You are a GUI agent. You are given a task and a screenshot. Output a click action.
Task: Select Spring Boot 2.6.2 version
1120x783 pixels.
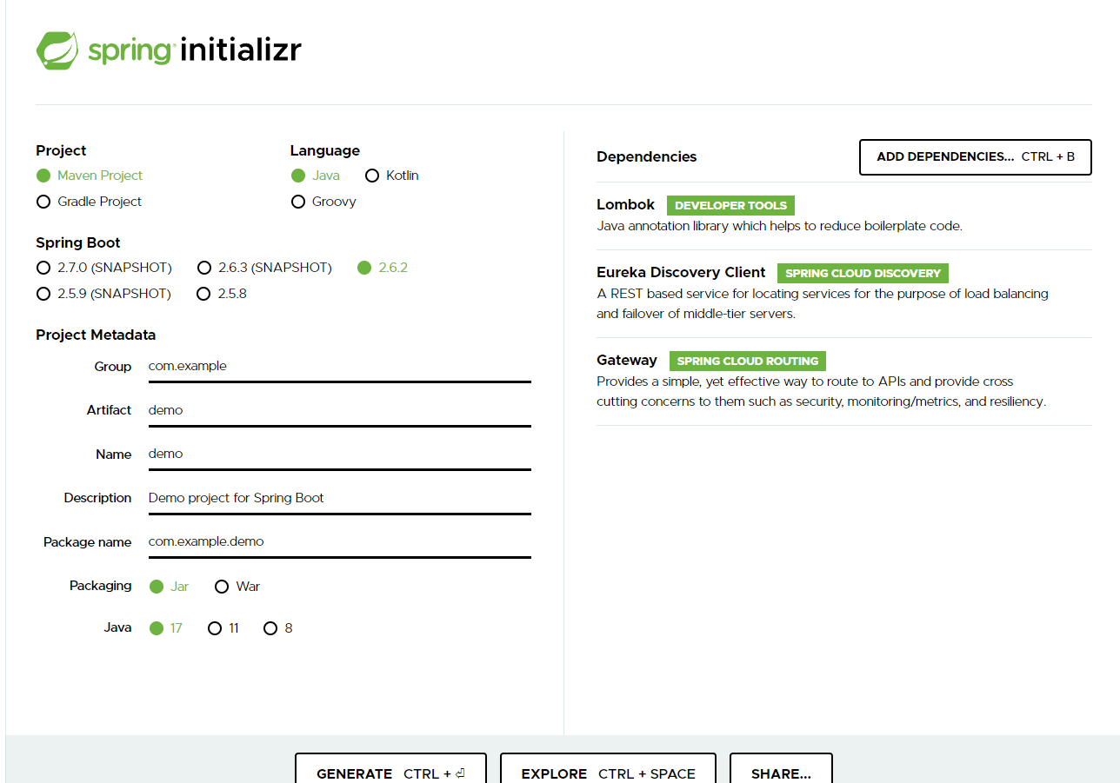[383, 268]
